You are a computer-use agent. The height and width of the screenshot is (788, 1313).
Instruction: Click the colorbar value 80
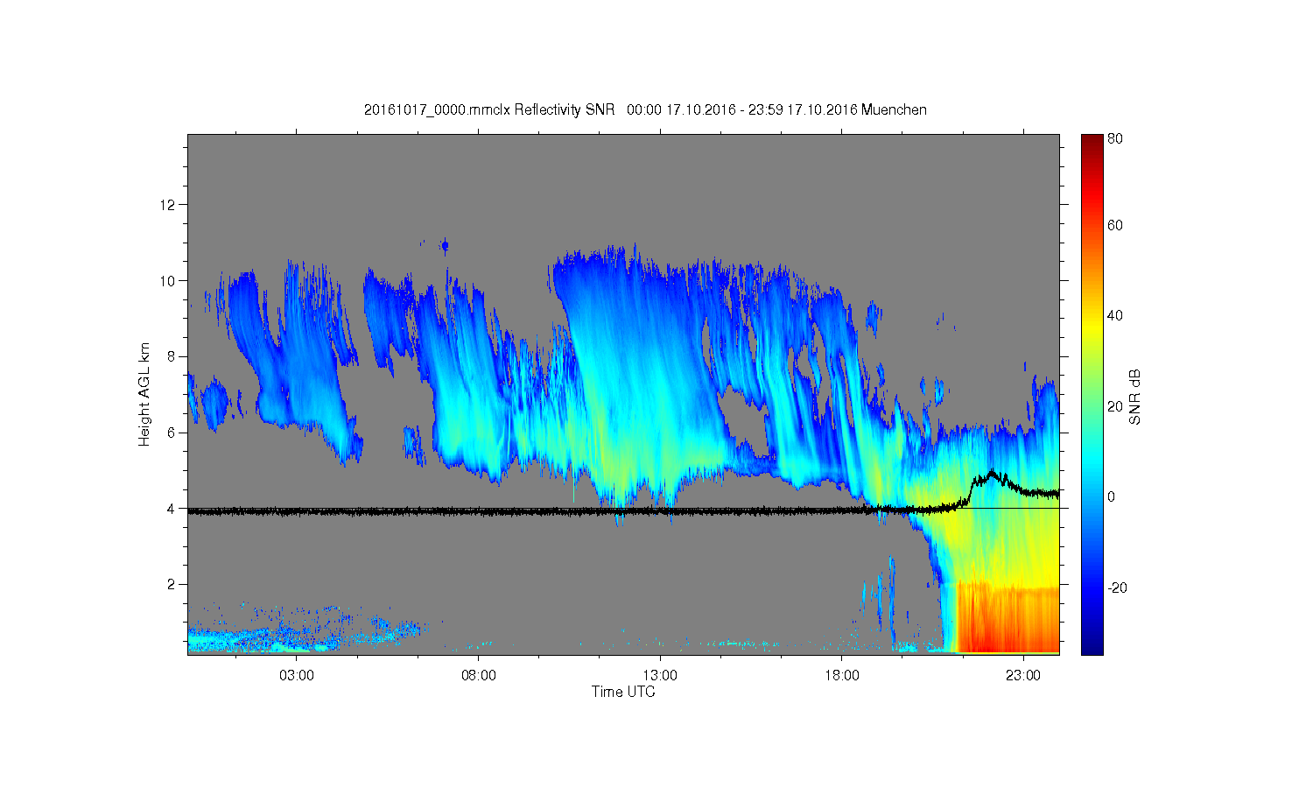[1114, 139]
